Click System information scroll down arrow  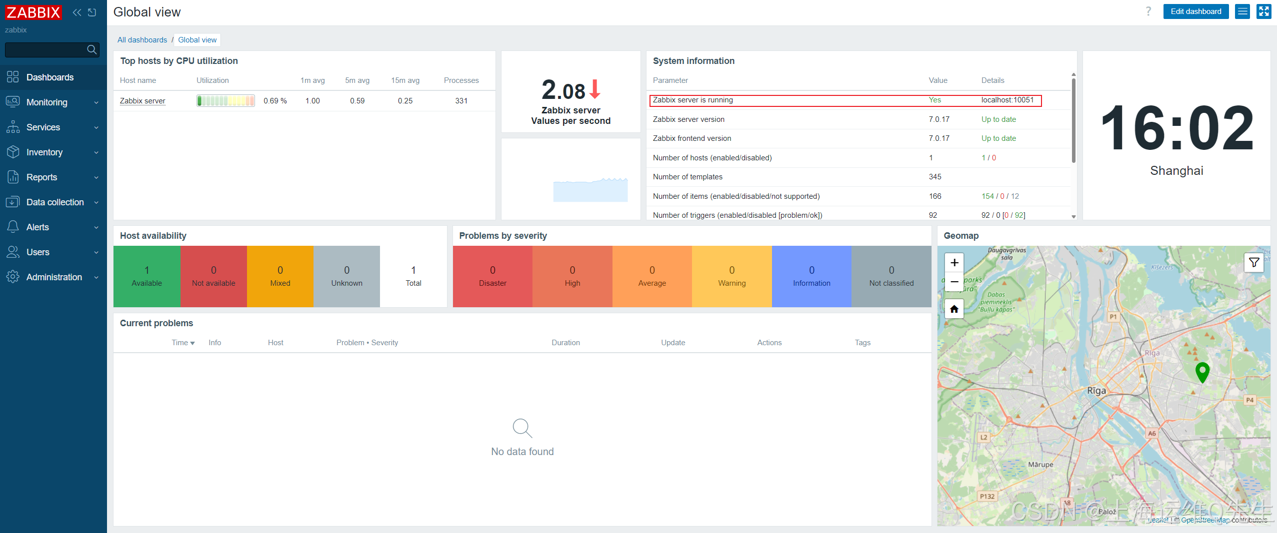(1073, 217)
